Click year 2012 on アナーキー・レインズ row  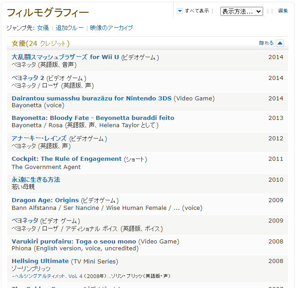point(276,139)
